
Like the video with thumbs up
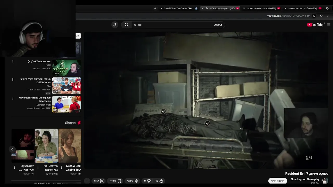159,181
